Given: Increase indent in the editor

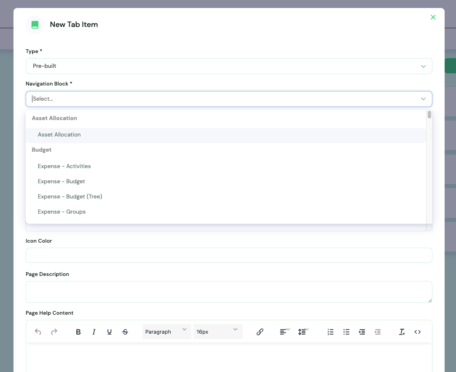Looking at the screenshot, I should point(362,332).
